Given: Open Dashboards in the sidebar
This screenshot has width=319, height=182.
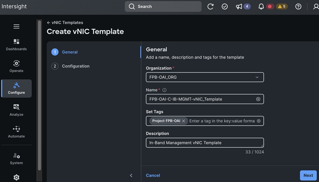Looking at the screenshot, I should click(16, 45).
